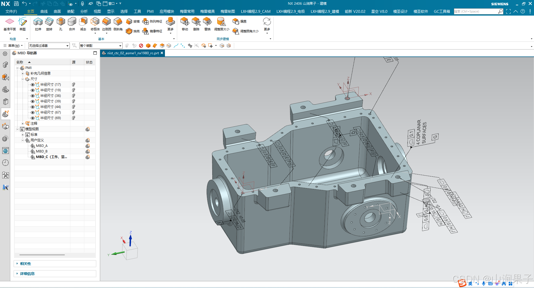Toggle visibility eye of 半径尺寸 (19)

tap(33, 90)
